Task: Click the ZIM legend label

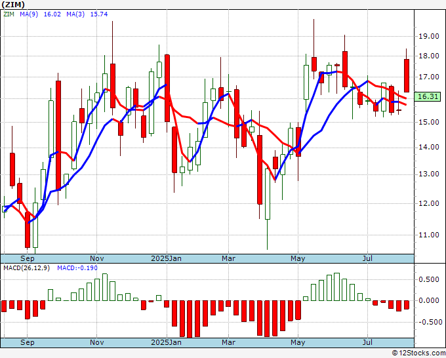Action: 9,14
